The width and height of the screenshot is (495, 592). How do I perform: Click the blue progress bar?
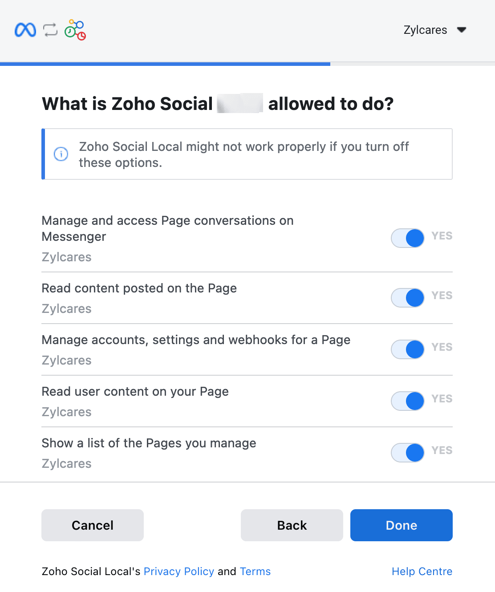coord(165,64)
